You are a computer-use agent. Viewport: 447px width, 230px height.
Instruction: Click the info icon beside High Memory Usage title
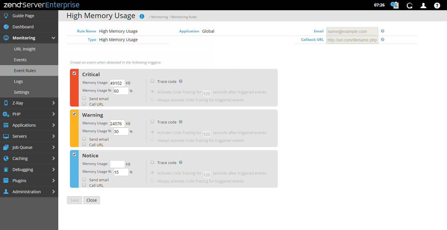[142, 16]
